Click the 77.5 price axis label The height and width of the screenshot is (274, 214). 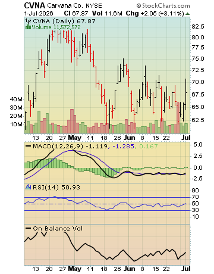click(198, 48)
